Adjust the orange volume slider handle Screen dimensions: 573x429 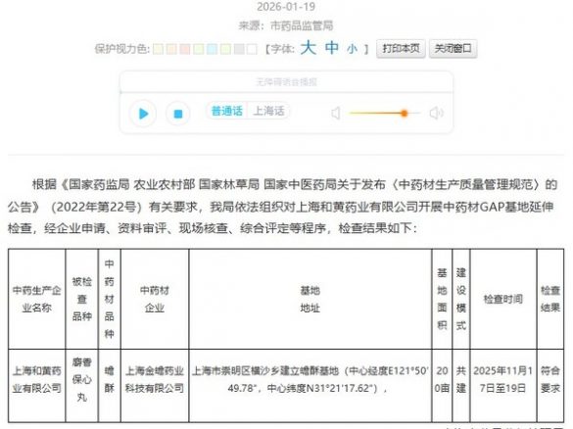click(x=404, y=114)
